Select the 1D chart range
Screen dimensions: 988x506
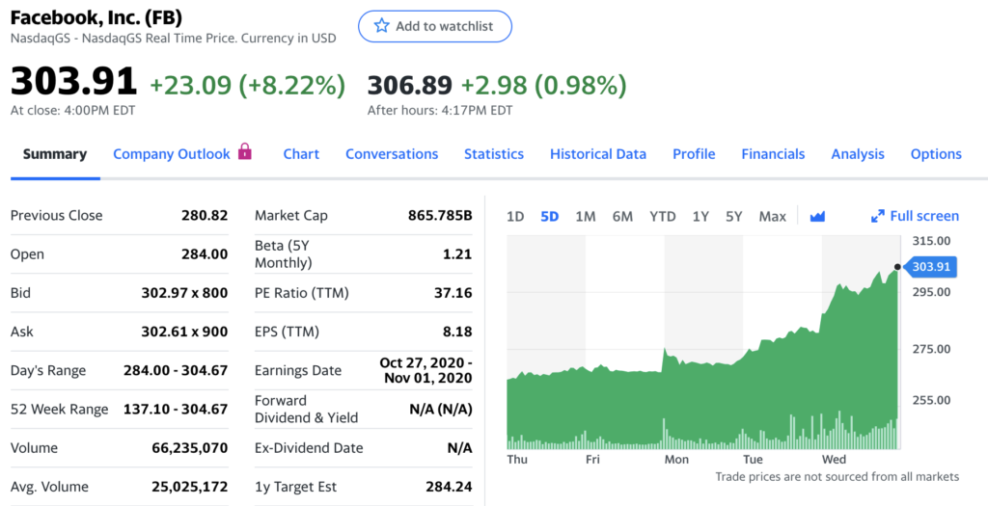click(515, 217)
